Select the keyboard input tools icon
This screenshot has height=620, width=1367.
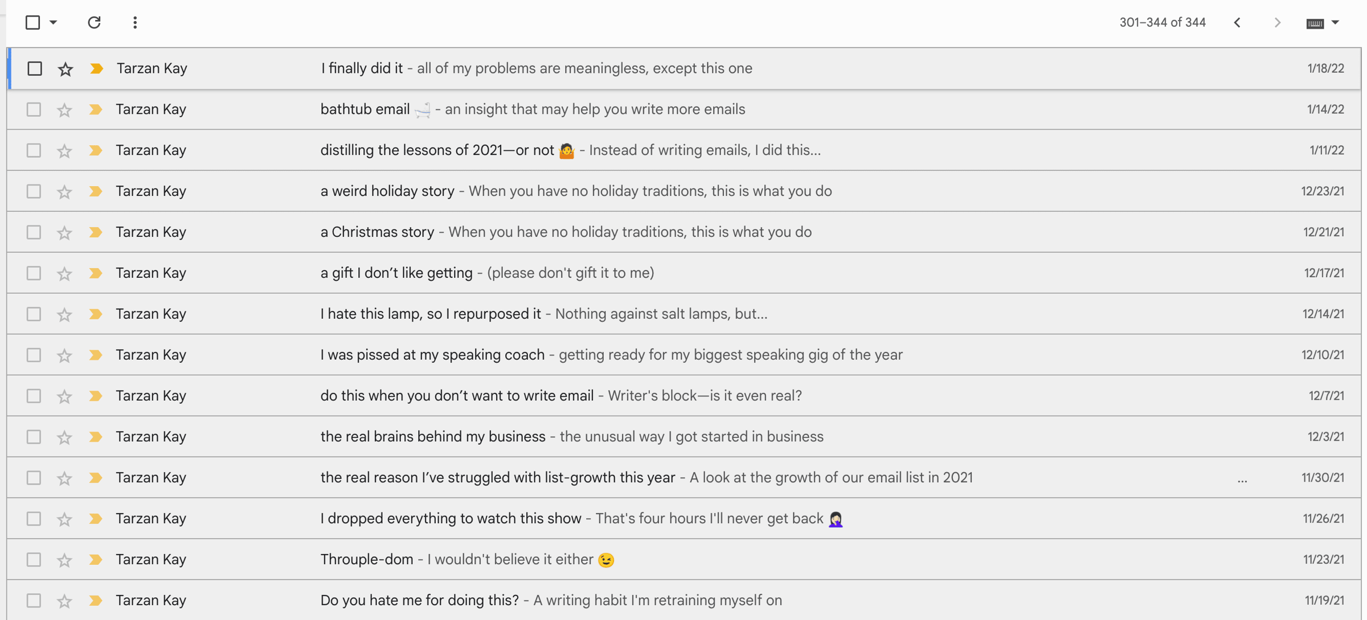(x=1315, y=23)
